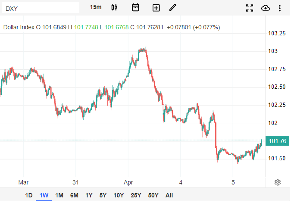Image resolution: width=291 pixels, height=203 pixels.
Task: Open the 15m interval dropdown
Action: pos(96,7)
